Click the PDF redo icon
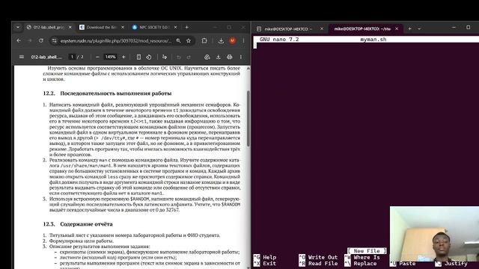479x269 pixels. pos(189,57)
